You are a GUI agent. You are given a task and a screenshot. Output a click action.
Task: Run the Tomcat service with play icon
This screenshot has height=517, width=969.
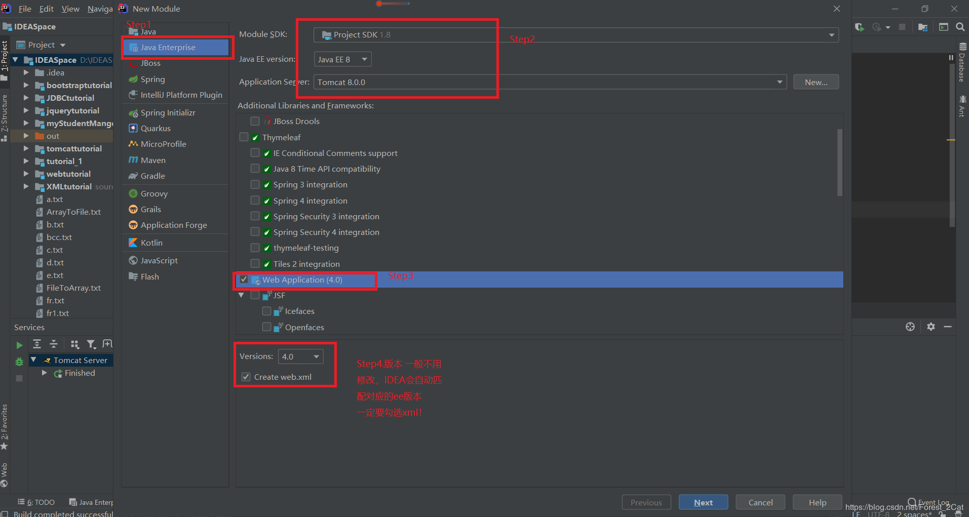coord(19,345)
